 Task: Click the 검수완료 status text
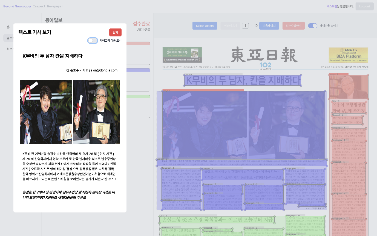141,24
